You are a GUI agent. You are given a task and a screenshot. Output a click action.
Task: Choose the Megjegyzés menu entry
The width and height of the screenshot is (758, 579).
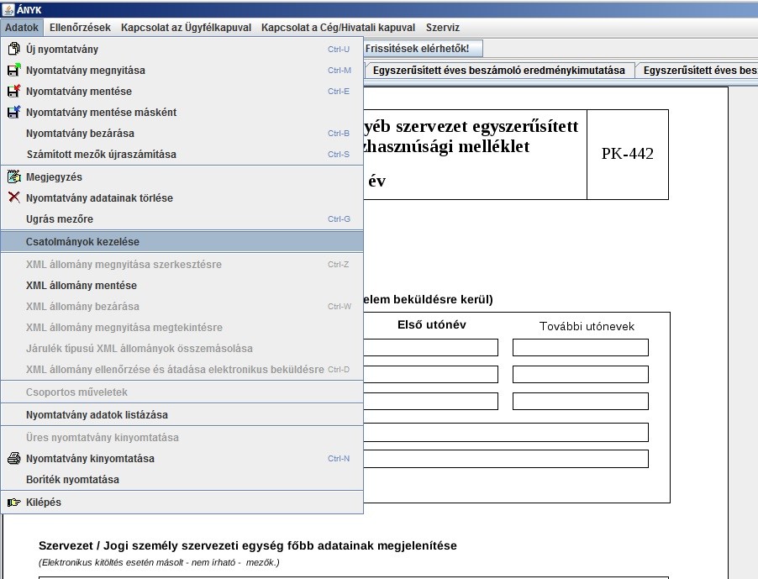[182, 176]
